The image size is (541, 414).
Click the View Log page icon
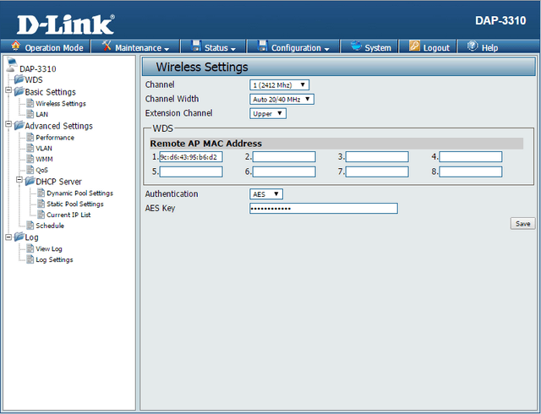[x=30, y=248]
